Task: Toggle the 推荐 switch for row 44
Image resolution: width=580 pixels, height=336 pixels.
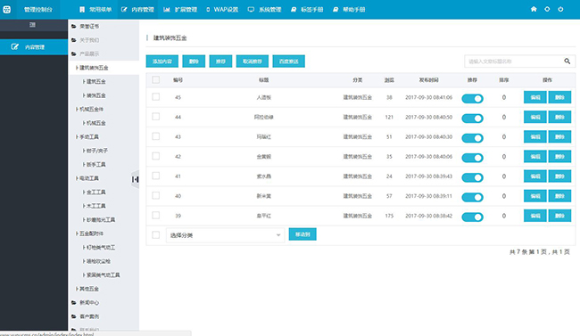Action: [x=472, y=119]
